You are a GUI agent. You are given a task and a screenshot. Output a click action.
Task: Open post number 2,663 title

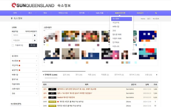click(x=72, y=102)
